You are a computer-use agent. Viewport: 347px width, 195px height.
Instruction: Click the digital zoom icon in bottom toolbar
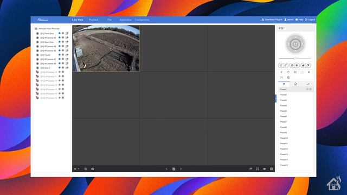[86, 169]
